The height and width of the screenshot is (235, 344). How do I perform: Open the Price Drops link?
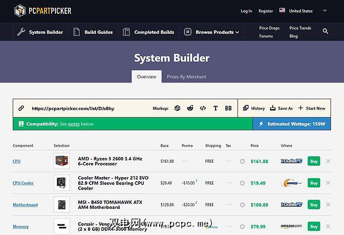pos(269,28)
